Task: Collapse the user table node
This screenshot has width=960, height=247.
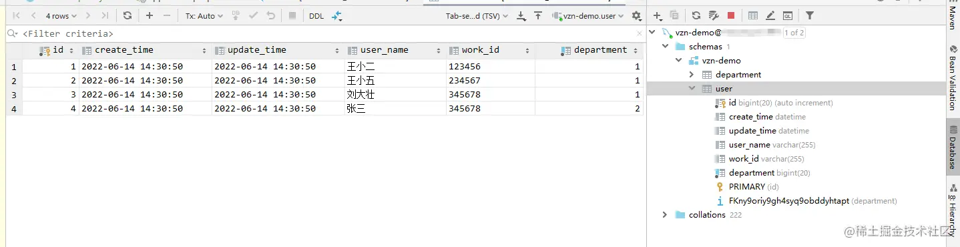Action: pyautogui.click(x=692, y=89)
